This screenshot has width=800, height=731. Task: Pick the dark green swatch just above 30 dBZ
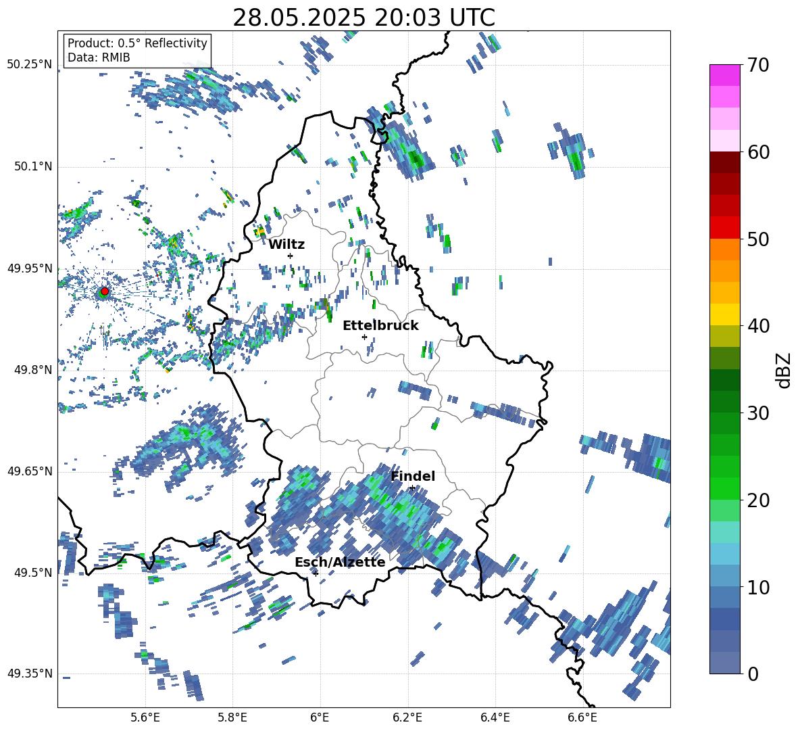click(724, 402)
